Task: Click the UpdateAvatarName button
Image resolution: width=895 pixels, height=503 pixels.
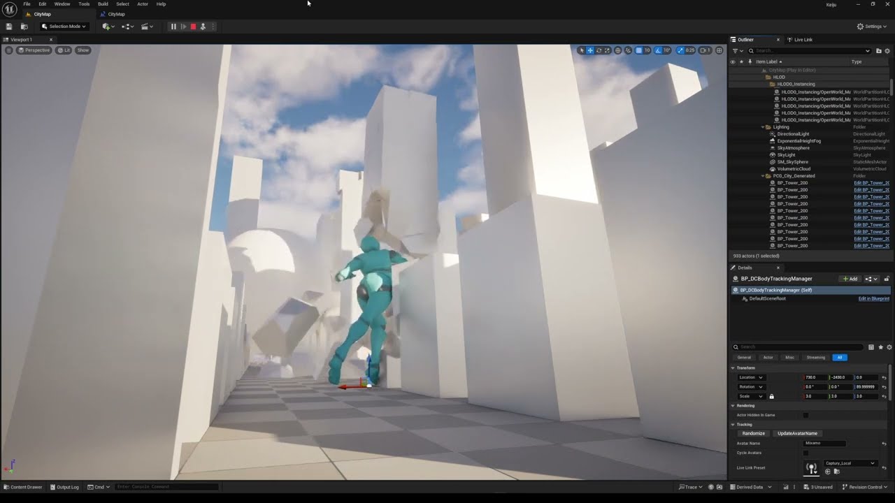Action: [797, 433]
